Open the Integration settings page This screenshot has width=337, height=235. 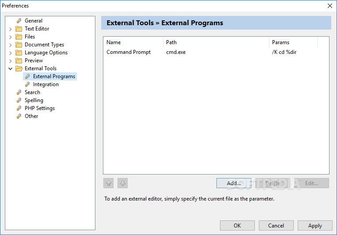pos(46,84)
